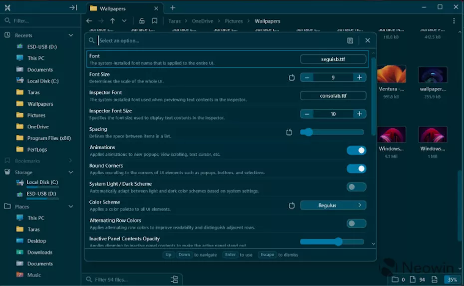Collapse the sidebar with the arrow-to-bar icon
This screenshot has width=464, height=286.
tap(73, 7)
